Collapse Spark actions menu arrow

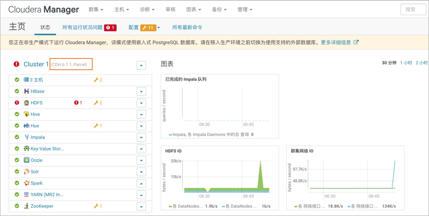141,183
